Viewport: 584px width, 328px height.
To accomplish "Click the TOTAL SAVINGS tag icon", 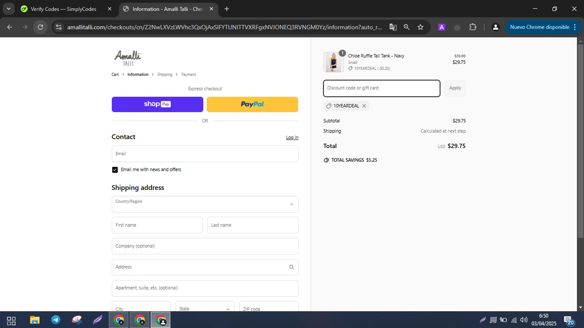I will pos(326,160).
